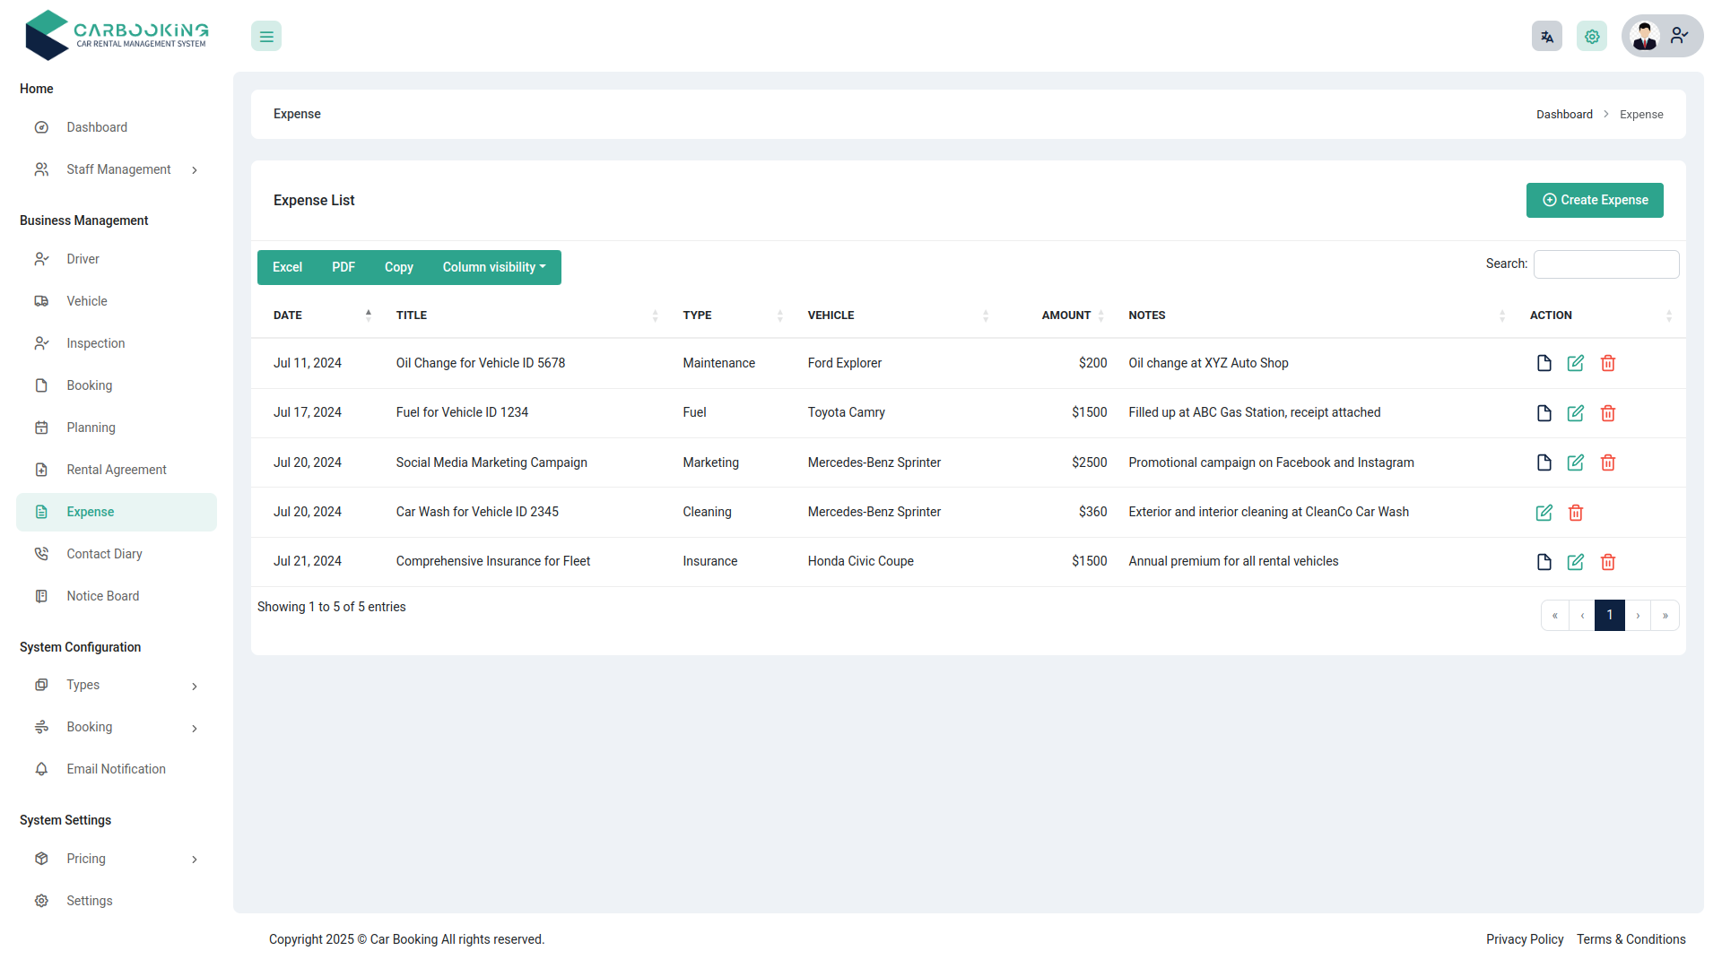Open the language translation icon in the header
This screenshot has height=968, width=1722.
pos(1546,36)
